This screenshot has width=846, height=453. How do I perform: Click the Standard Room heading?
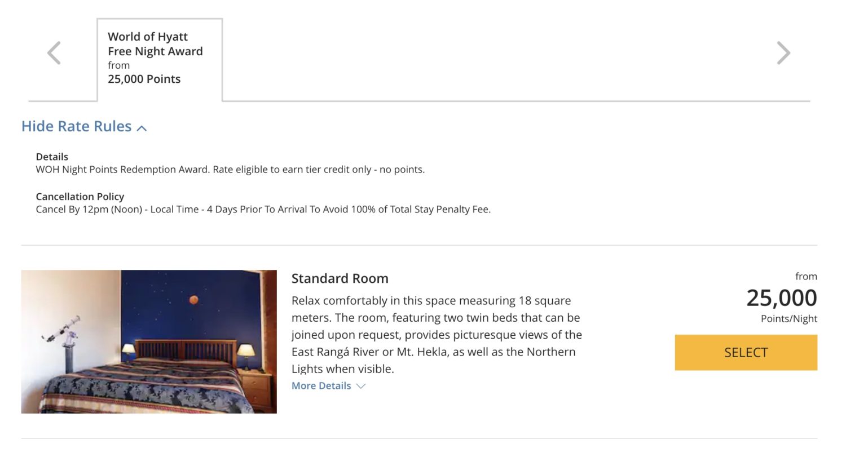point(340,278)
